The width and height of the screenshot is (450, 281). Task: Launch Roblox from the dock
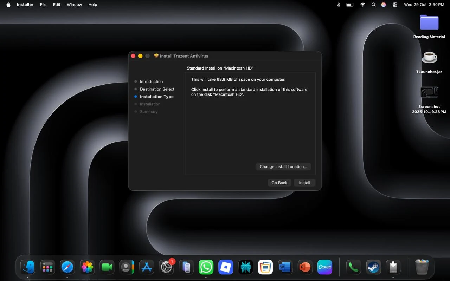pos(226,267)
